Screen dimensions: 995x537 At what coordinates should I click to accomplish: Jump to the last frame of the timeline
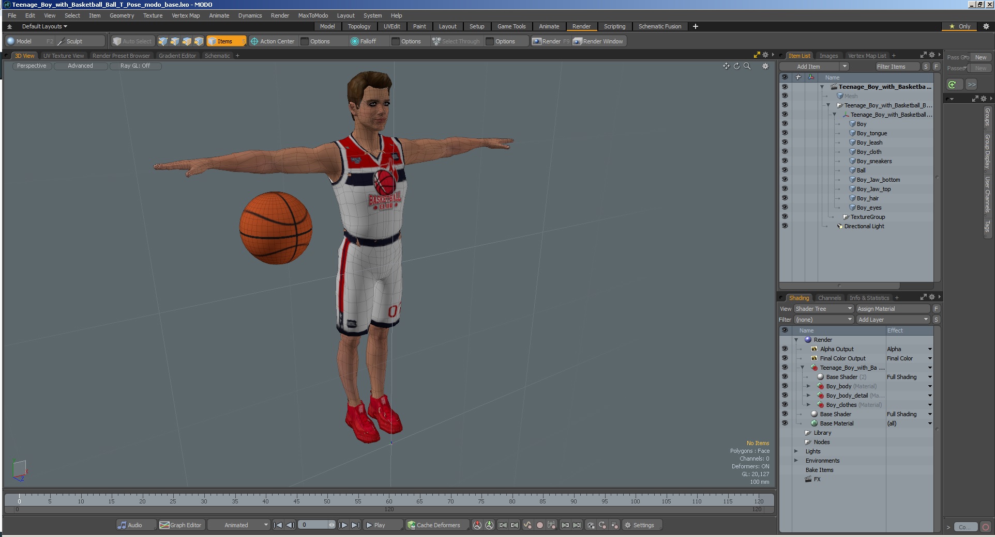[356, 525]
